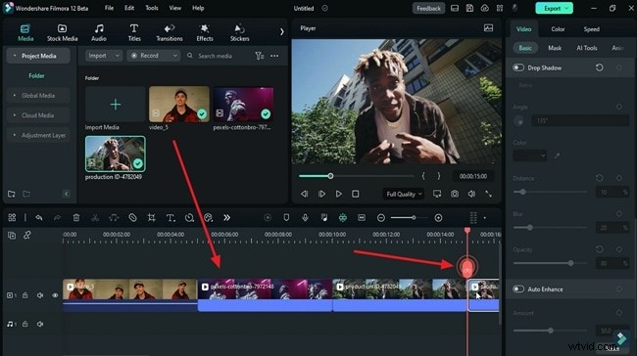Open the Full Quality dropdown
The image size is (637, 356).
[404, 195]
